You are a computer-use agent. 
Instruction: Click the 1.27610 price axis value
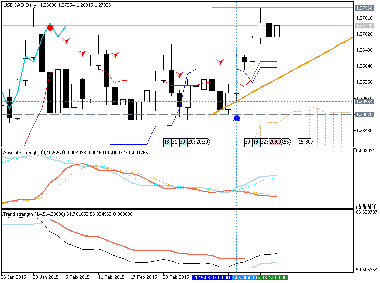(x=364, y=18)
